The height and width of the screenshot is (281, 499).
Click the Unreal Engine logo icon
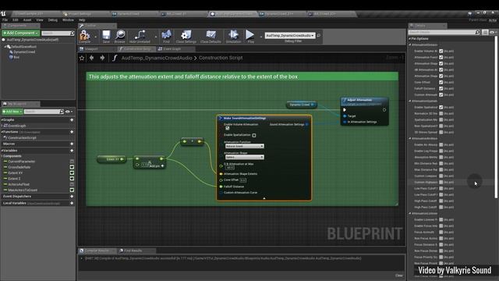[3, 14]
